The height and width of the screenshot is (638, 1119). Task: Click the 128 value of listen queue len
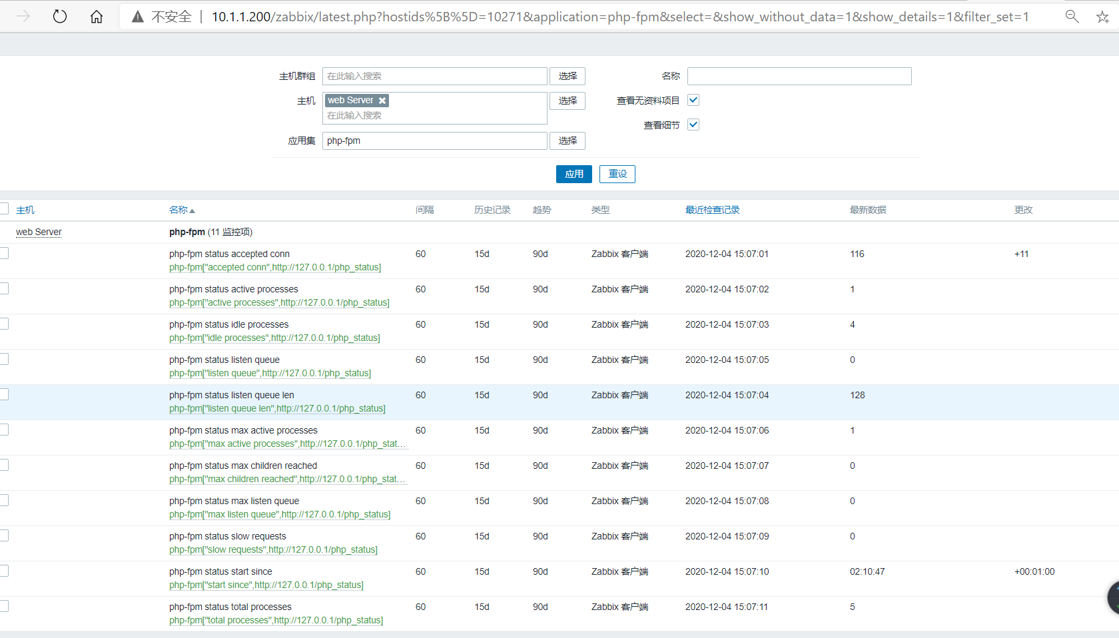point(857,395)
